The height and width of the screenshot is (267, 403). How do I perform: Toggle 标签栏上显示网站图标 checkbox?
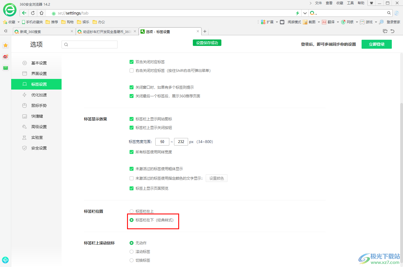pos(132,119)
